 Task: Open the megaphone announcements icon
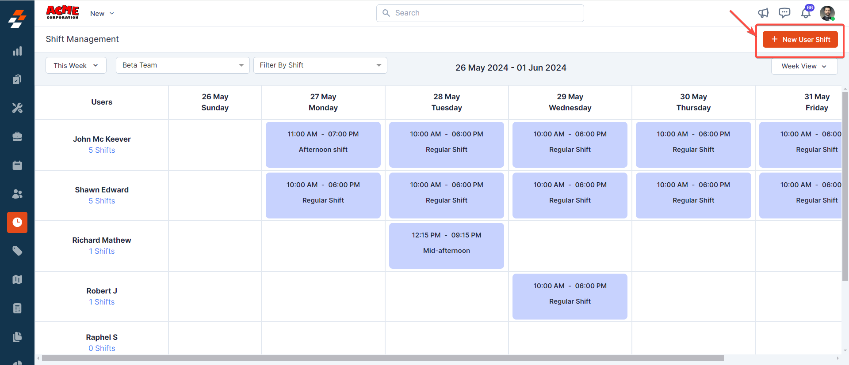[x=763, y=13]
